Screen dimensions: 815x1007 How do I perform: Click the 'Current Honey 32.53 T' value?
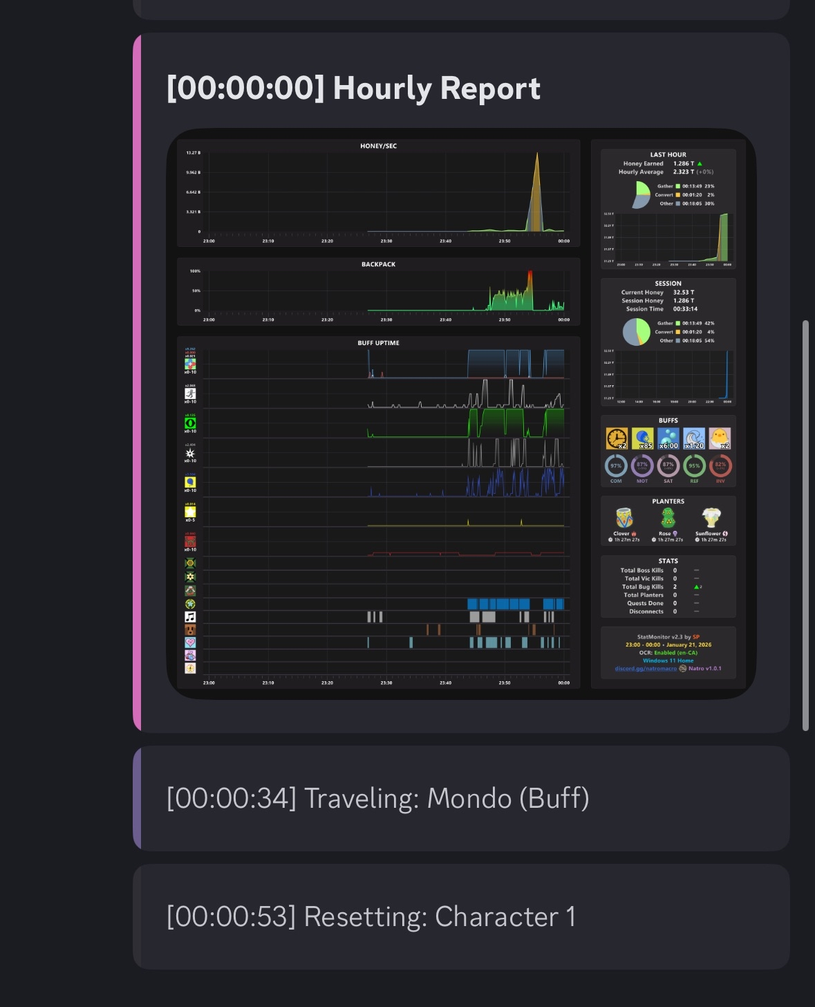point(684,293)
